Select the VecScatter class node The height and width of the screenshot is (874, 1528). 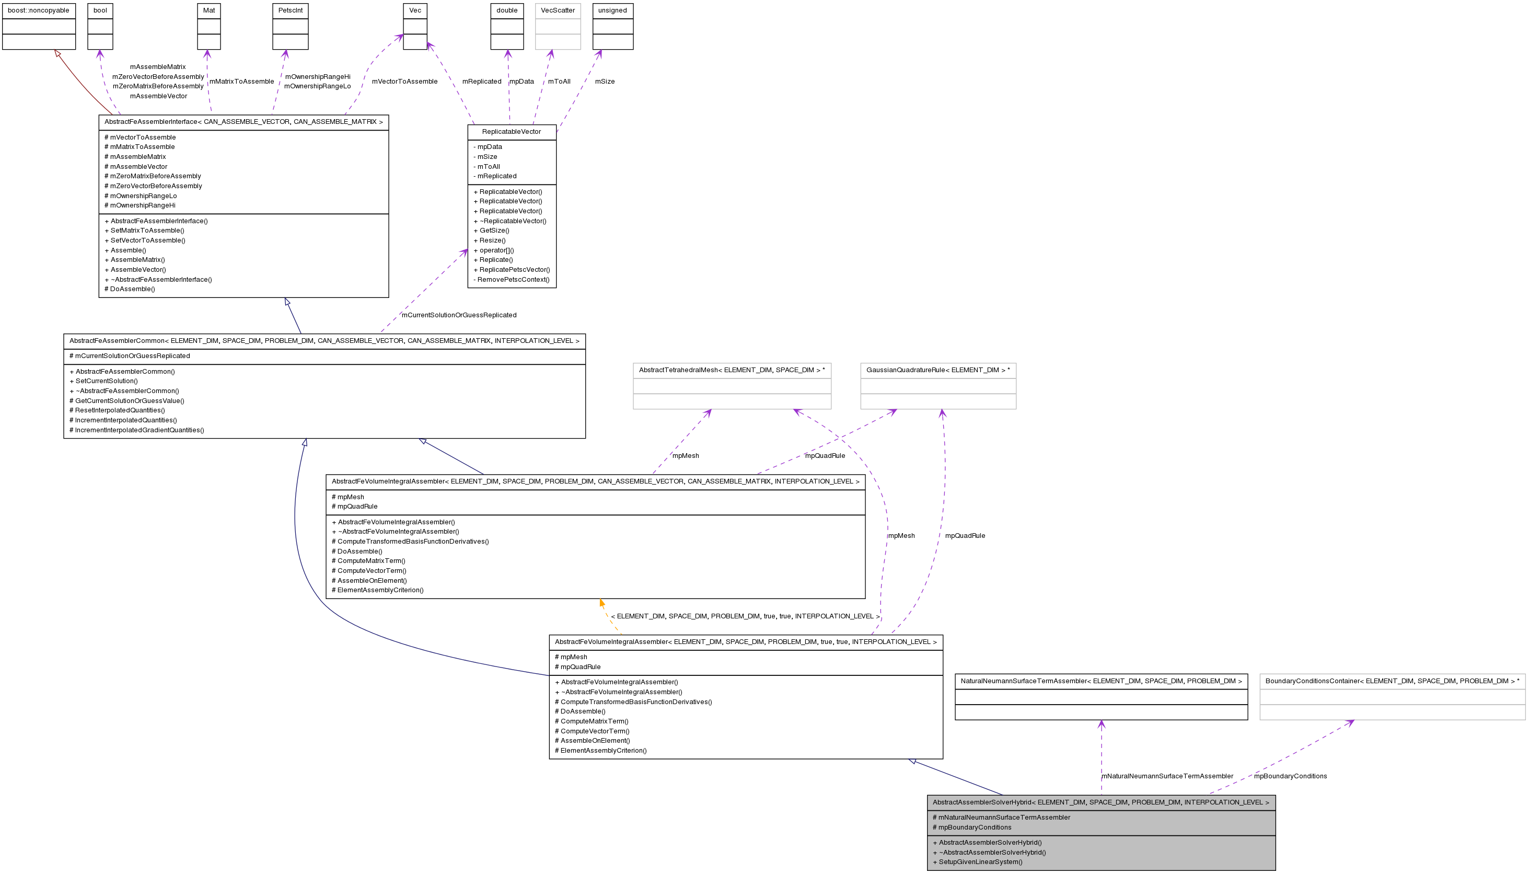pos(558,27)
